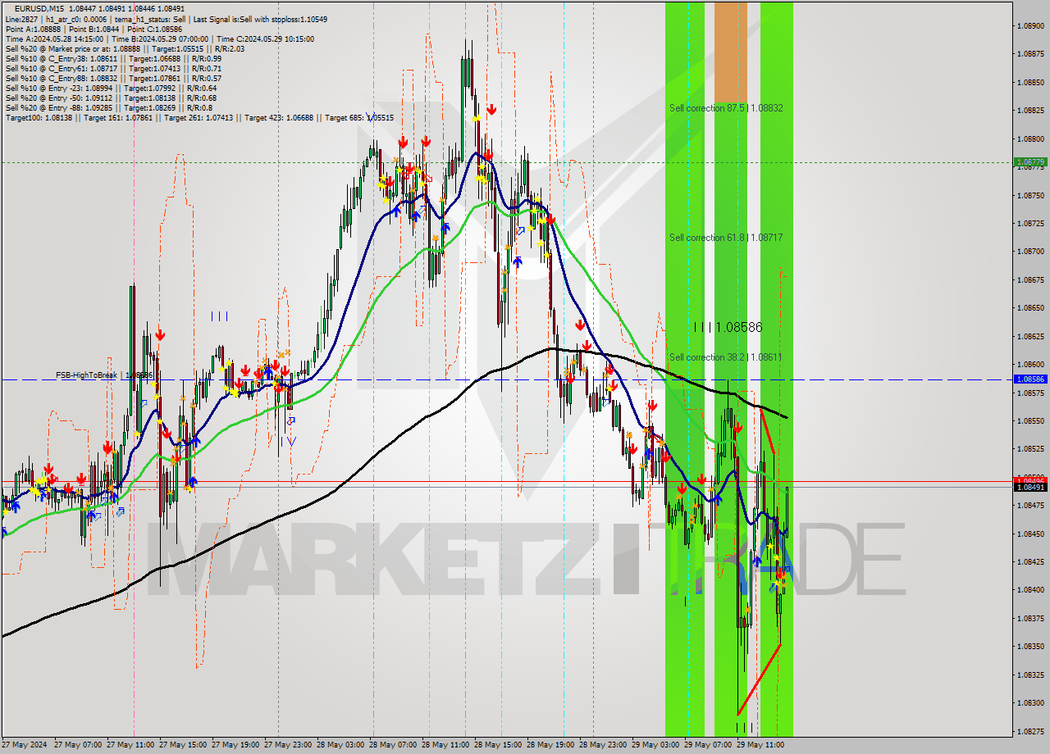The height and width of the screenshot is (754, 1050).
Task: Select the 'Sell correction 61.8 | 1.08717' label
Action: (x=726, y=237)
